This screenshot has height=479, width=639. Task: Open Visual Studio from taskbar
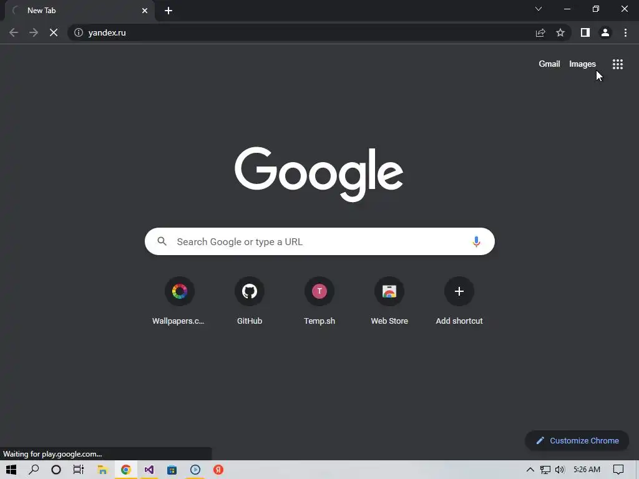pos(149,470)
